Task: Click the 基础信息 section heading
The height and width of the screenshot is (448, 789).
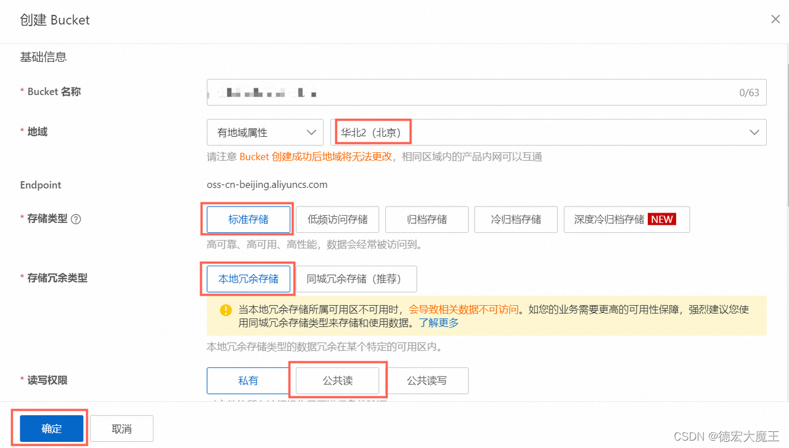Action: [x=43, y=57]
